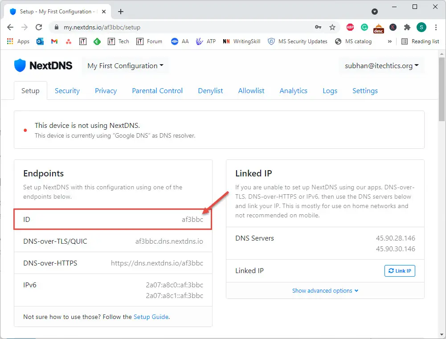Show more bookmarks with the chevron
The image size is (446, 339).
(390, 41)
